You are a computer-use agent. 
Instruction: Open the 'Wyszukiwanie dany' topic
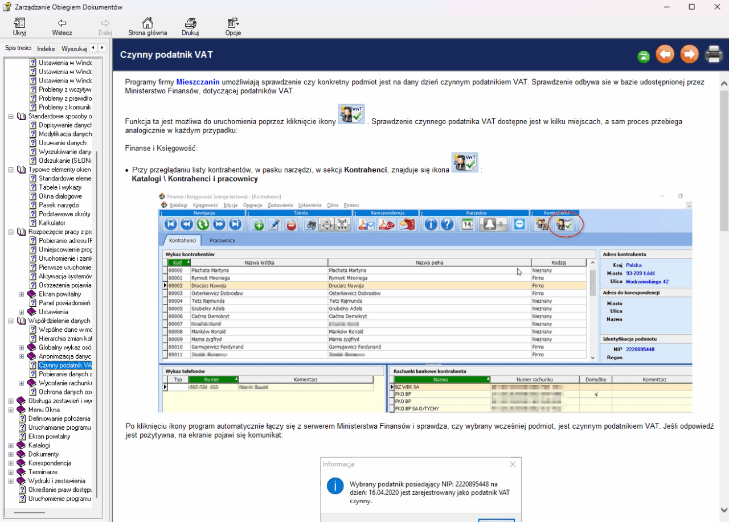tap(65, 152)
